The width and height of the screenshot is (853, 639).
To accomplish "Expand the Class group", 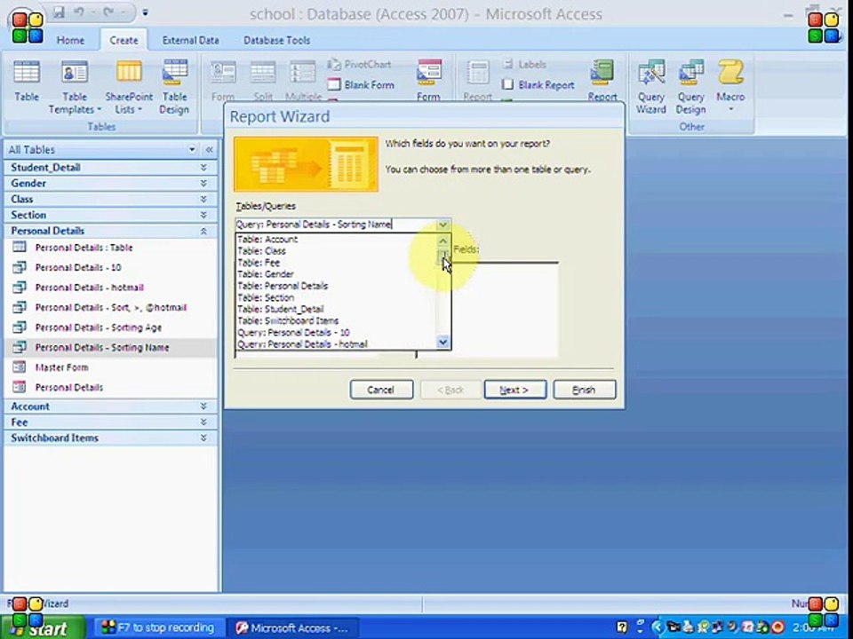I will pos(203,199).
